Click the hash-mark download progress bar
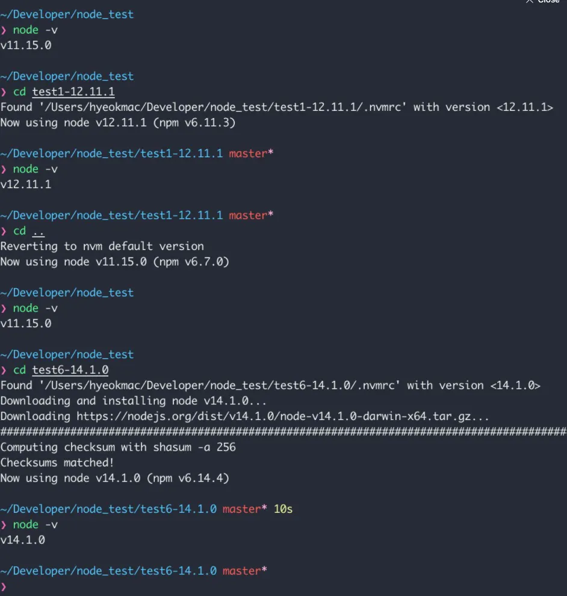Viewport: 567px width, 596px height. 283,431
